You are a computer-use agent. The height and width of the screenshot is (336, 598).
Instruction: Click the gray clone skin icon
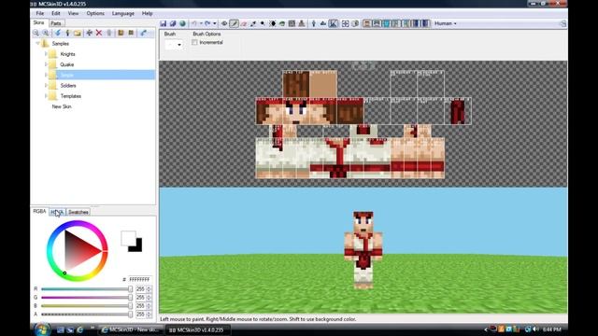click(x=109, y=34)
